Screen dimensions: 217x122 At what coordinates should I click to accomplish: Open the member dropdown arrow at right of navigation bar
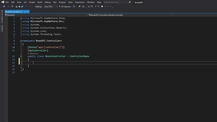click(170, 15)
